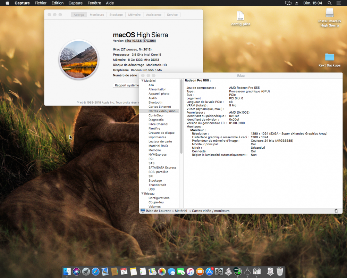Click device identifier value 0x67ef

[x=234, y=116]
